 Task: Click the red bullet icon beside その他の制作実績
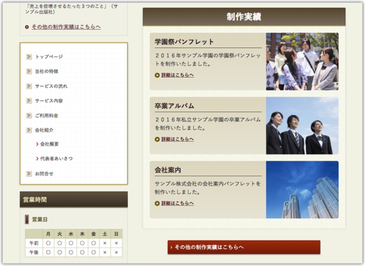click(x=27, y=27)
